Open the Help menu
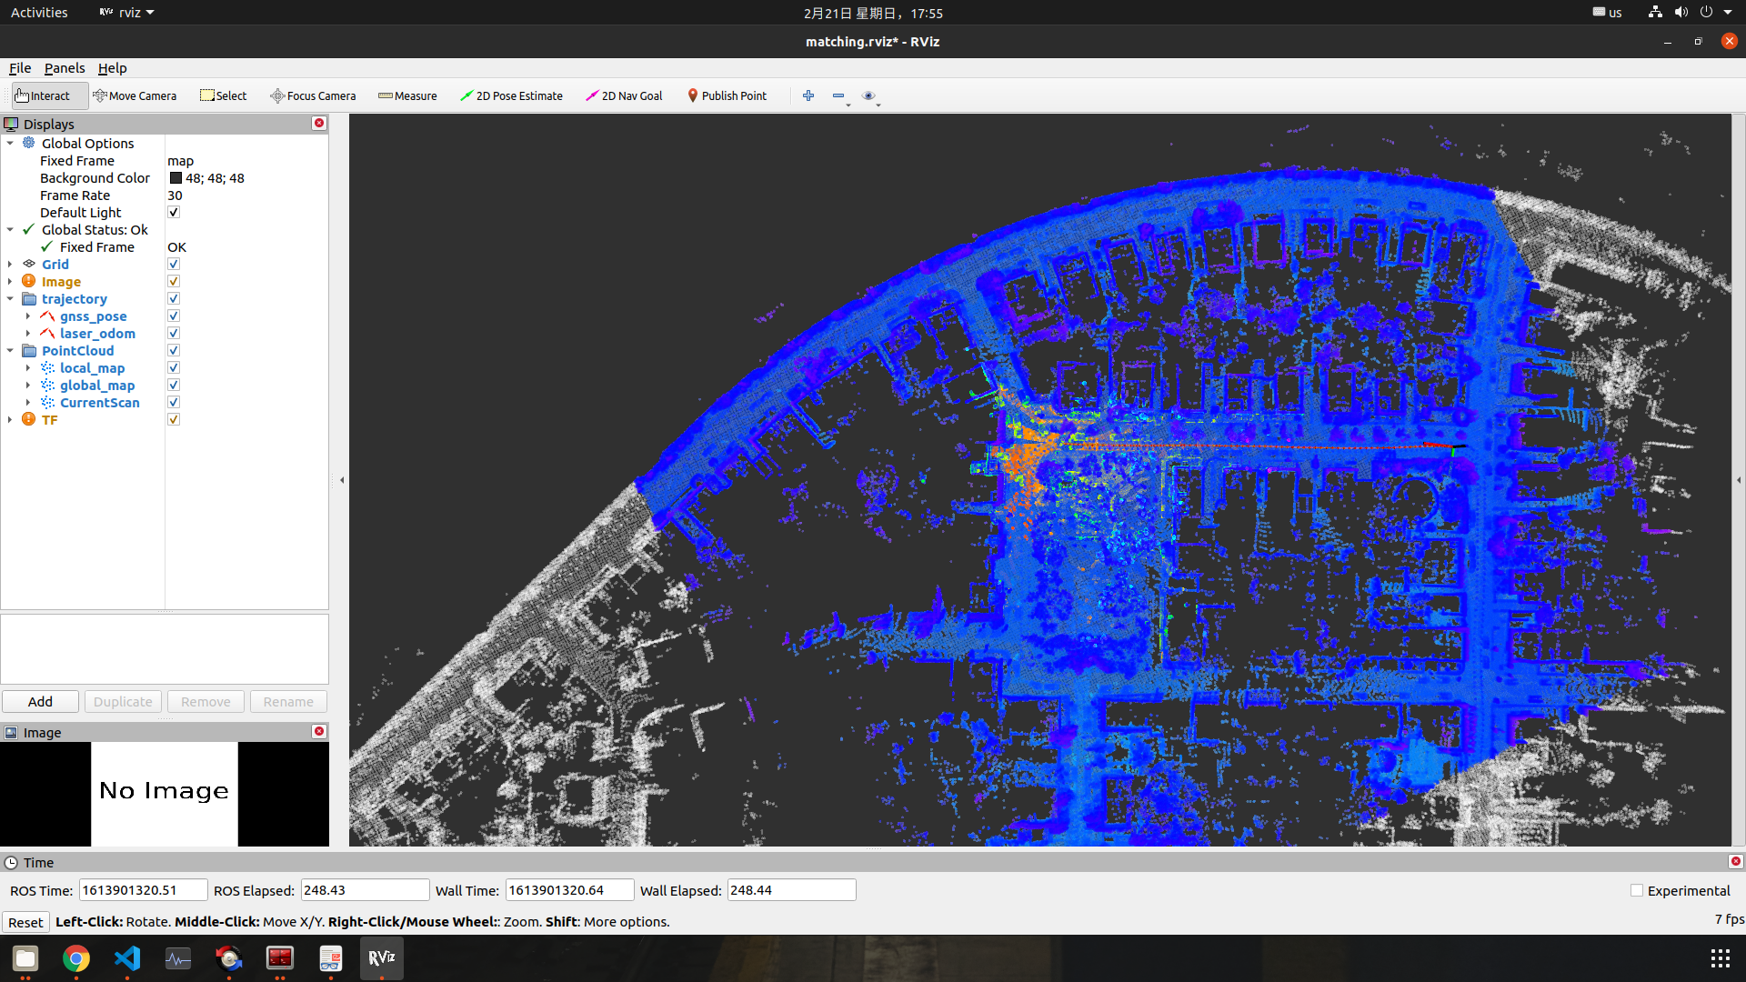Screen dimensions: 1746x982 (x=112, y=68)
